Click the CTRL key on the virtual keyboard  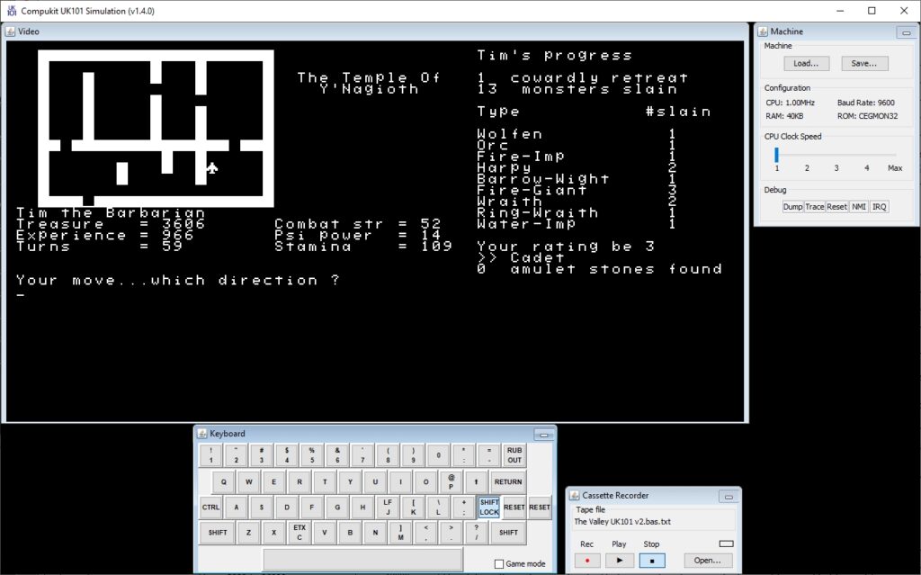(x=210, y=507)
